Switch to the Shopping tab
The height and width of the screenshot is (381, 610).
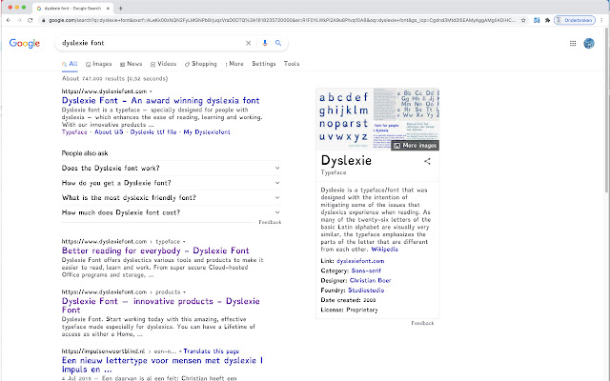201,64
